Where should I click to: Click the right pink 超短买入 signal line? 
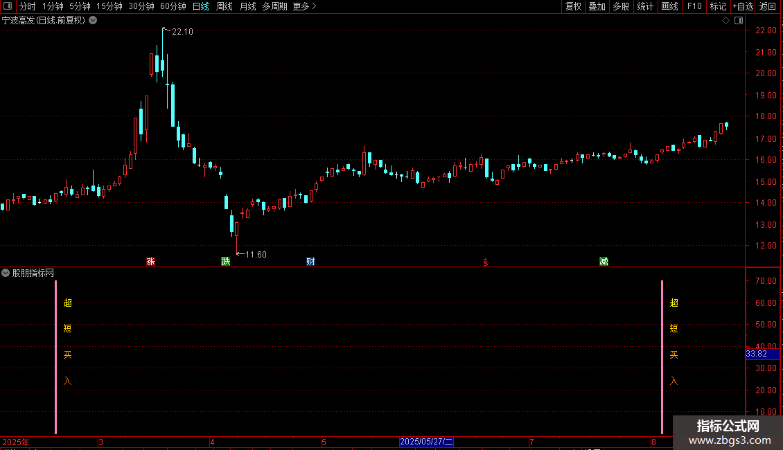662,357
